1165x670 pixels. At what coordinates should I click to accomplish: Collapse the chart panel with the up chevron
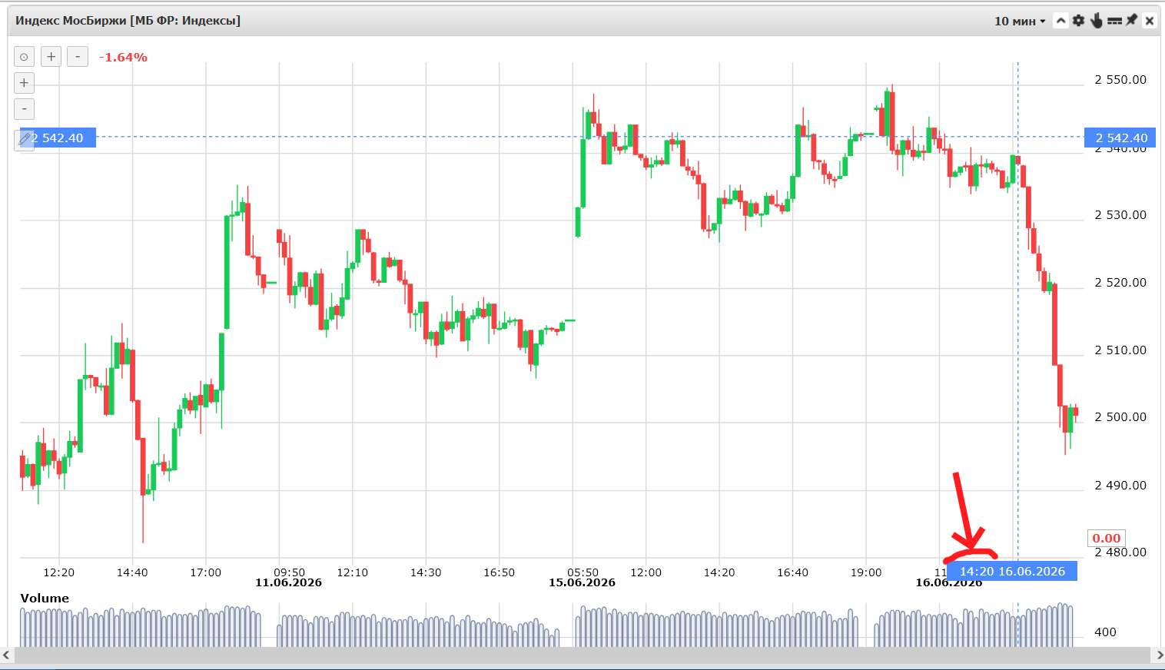point(1061,21)
